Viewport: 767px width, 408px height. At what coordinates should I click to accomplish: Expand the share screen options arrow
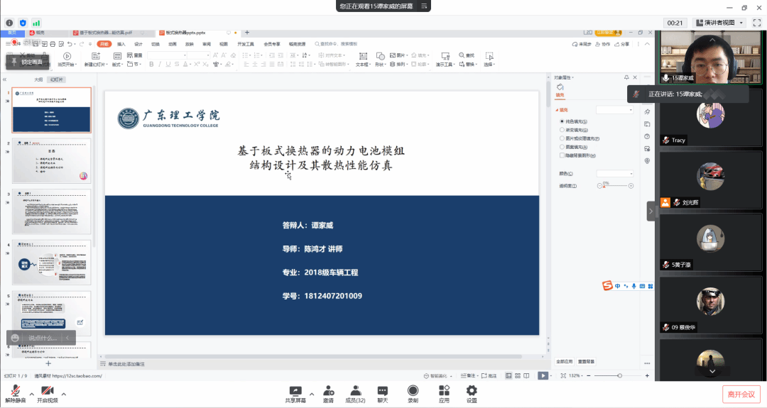tap(312, 392)
